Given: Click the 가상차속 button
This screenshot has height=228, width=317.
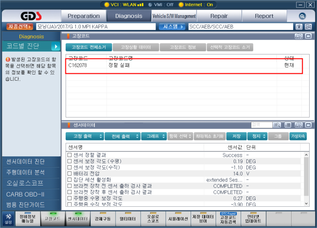Looking at the screenshot, I should tap(298, 136).
